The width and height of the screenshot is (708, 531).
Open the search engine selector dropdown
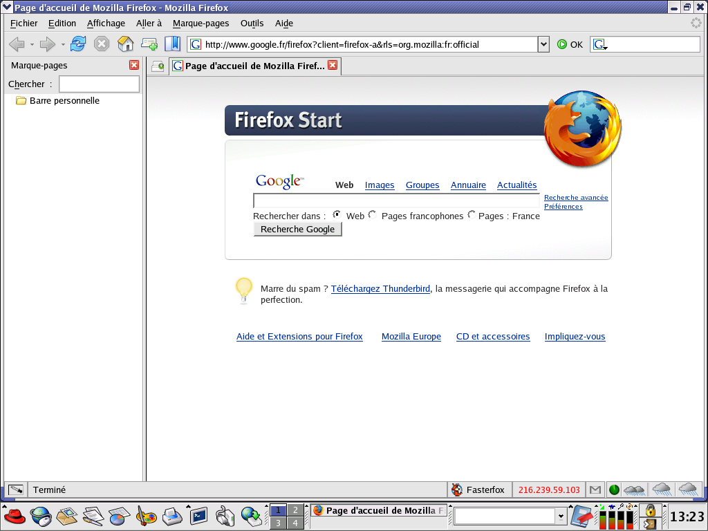[x=600, y=45]
